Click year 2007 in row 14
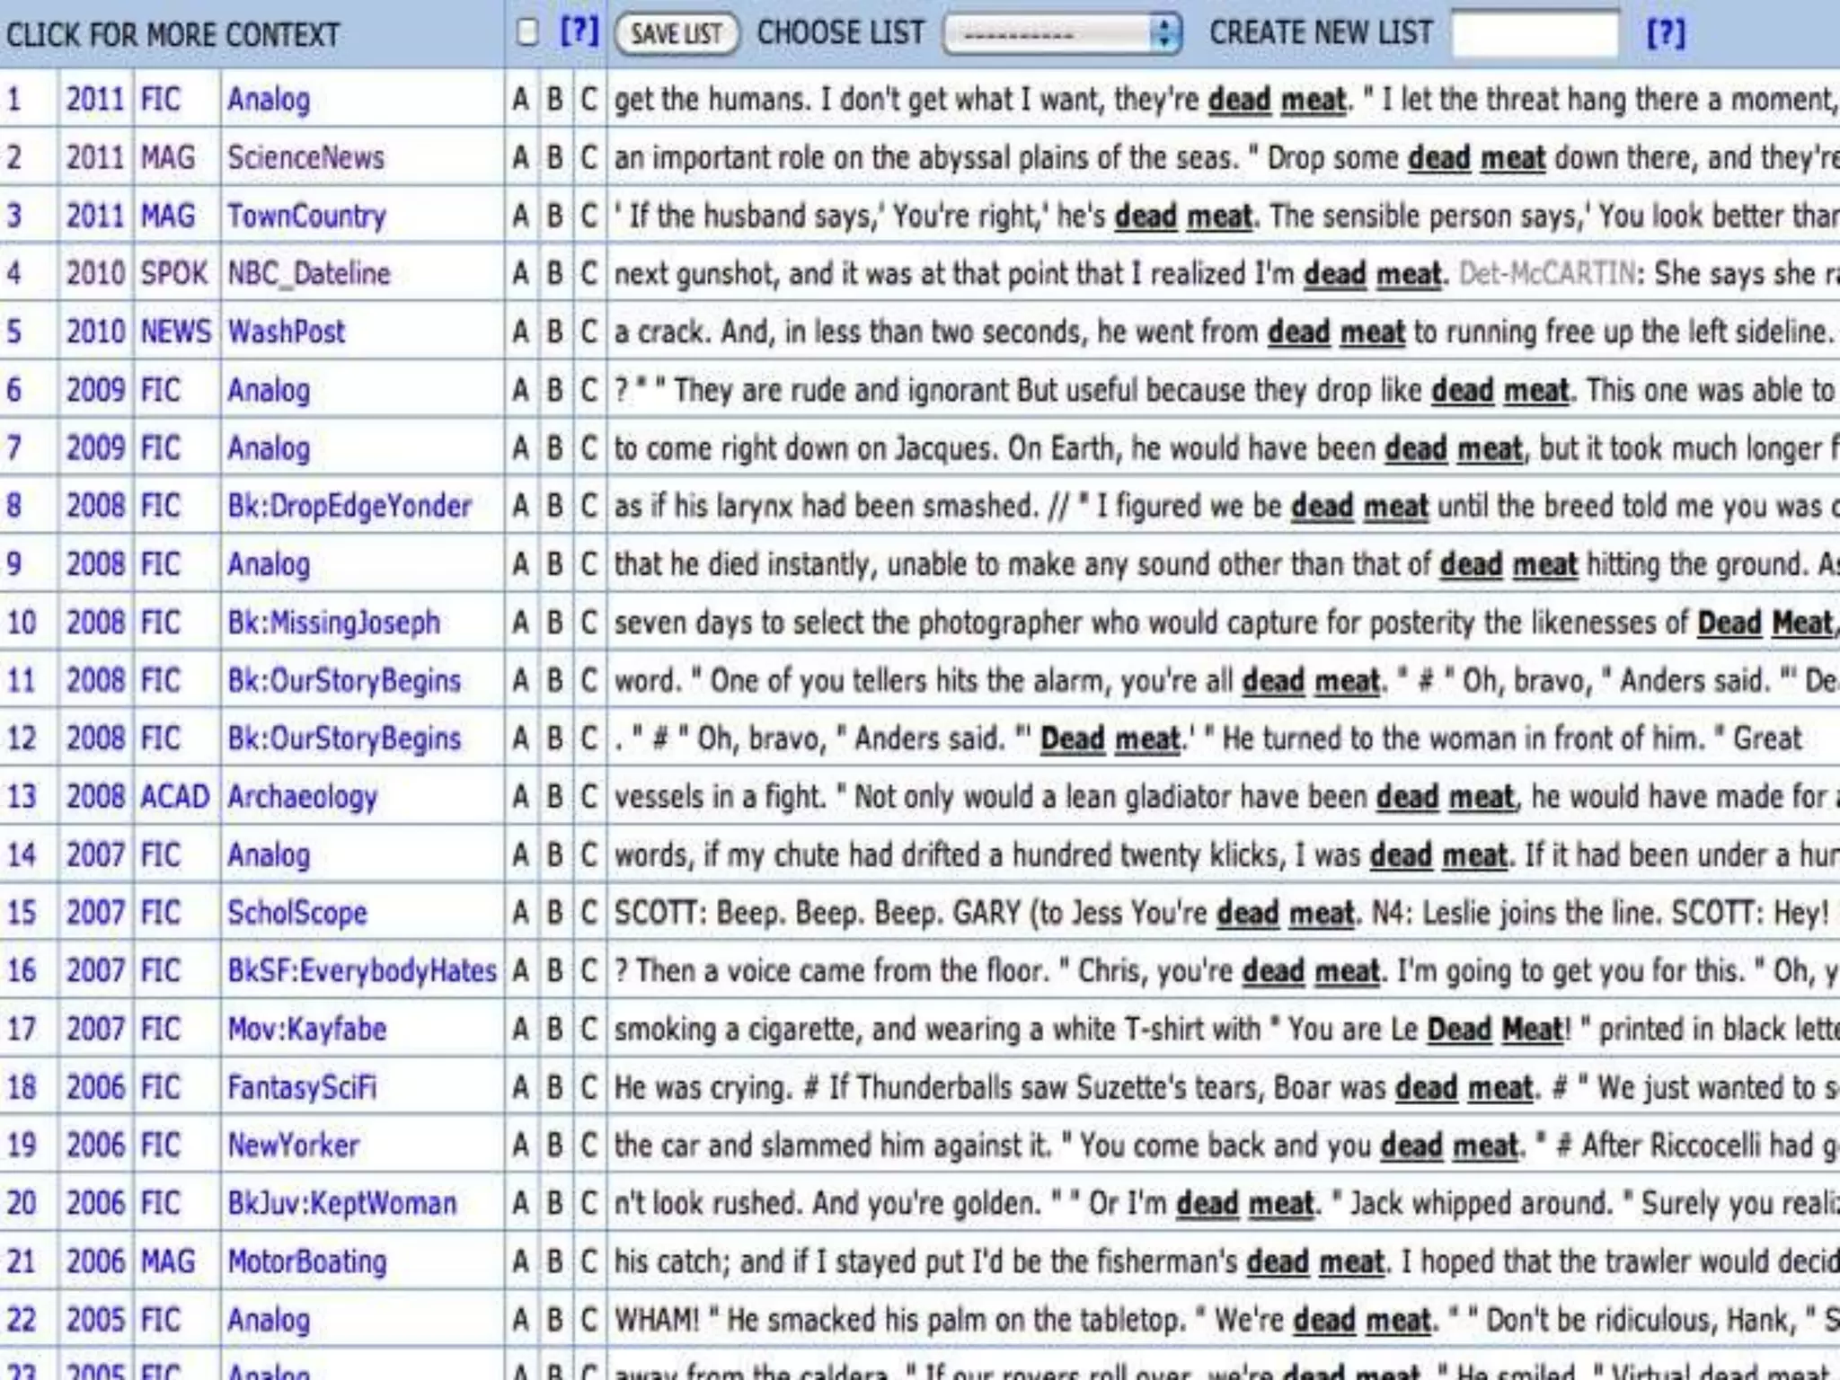The width and height of the screenshot is (1840, 1380). tap(95, 854)
